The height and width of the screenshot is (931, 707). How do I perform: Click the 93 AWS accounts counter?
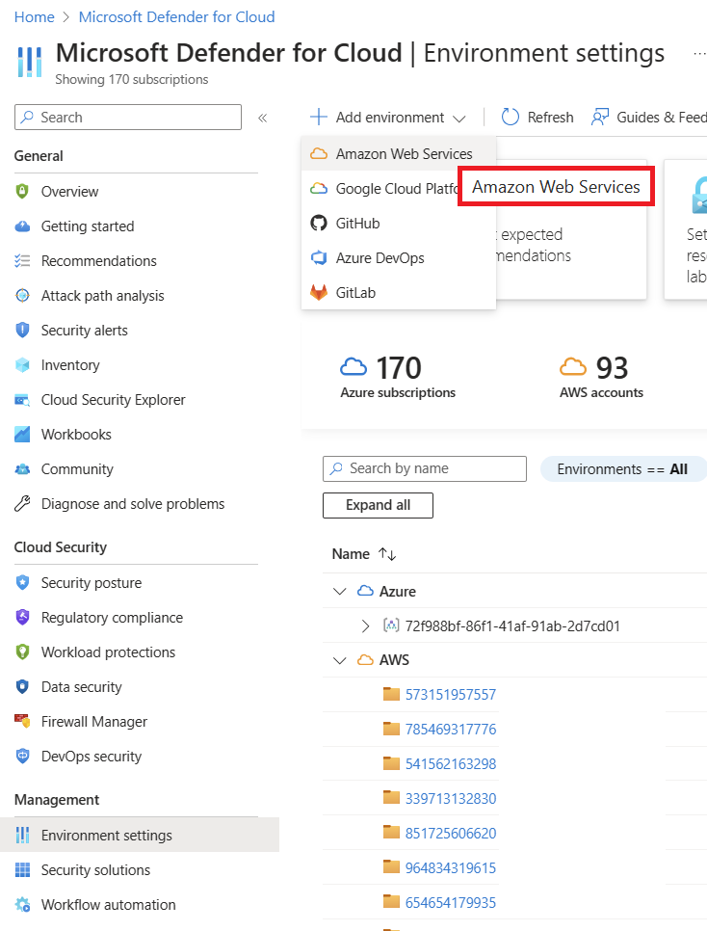601,377
